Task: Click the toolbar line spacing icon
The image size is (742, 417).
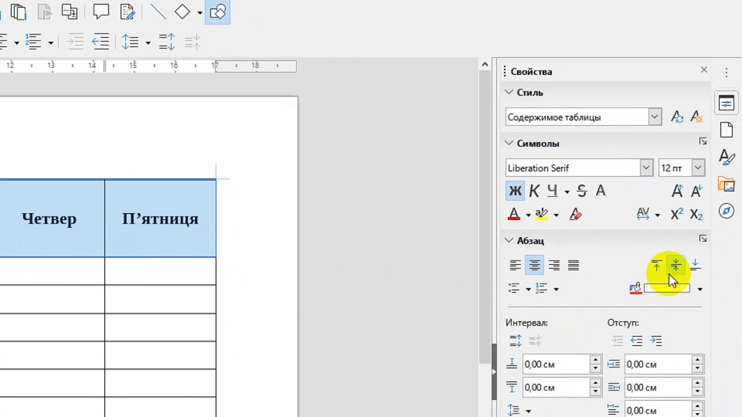Action: [x=130, y=42]
